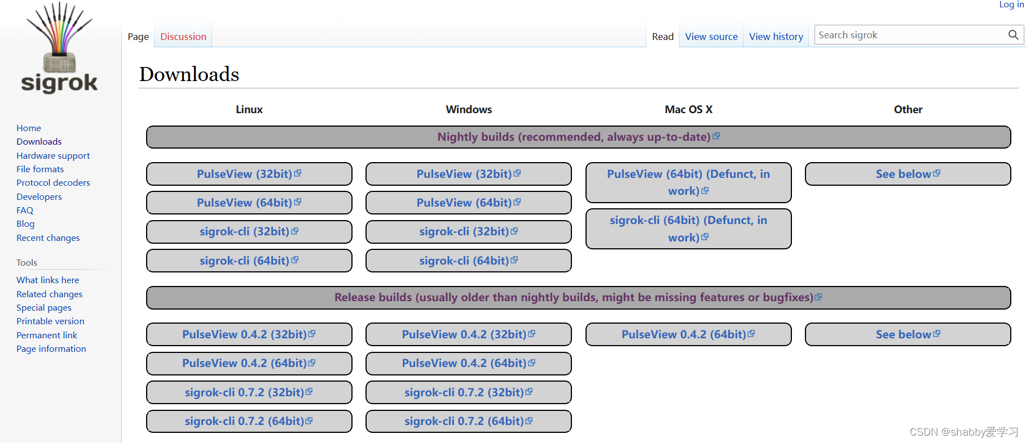Open Page information
1026x443 pixels.
coord(51,349)
